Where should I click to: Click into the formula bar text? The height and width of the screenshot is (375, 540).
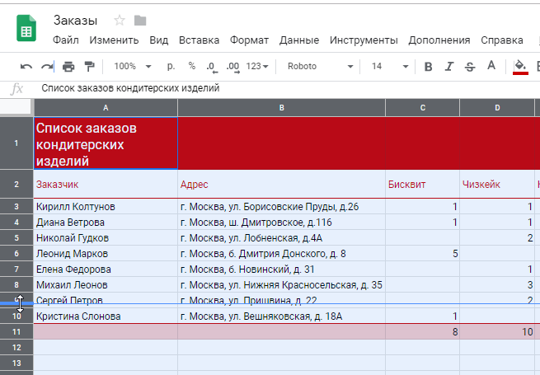pos(130,88)
